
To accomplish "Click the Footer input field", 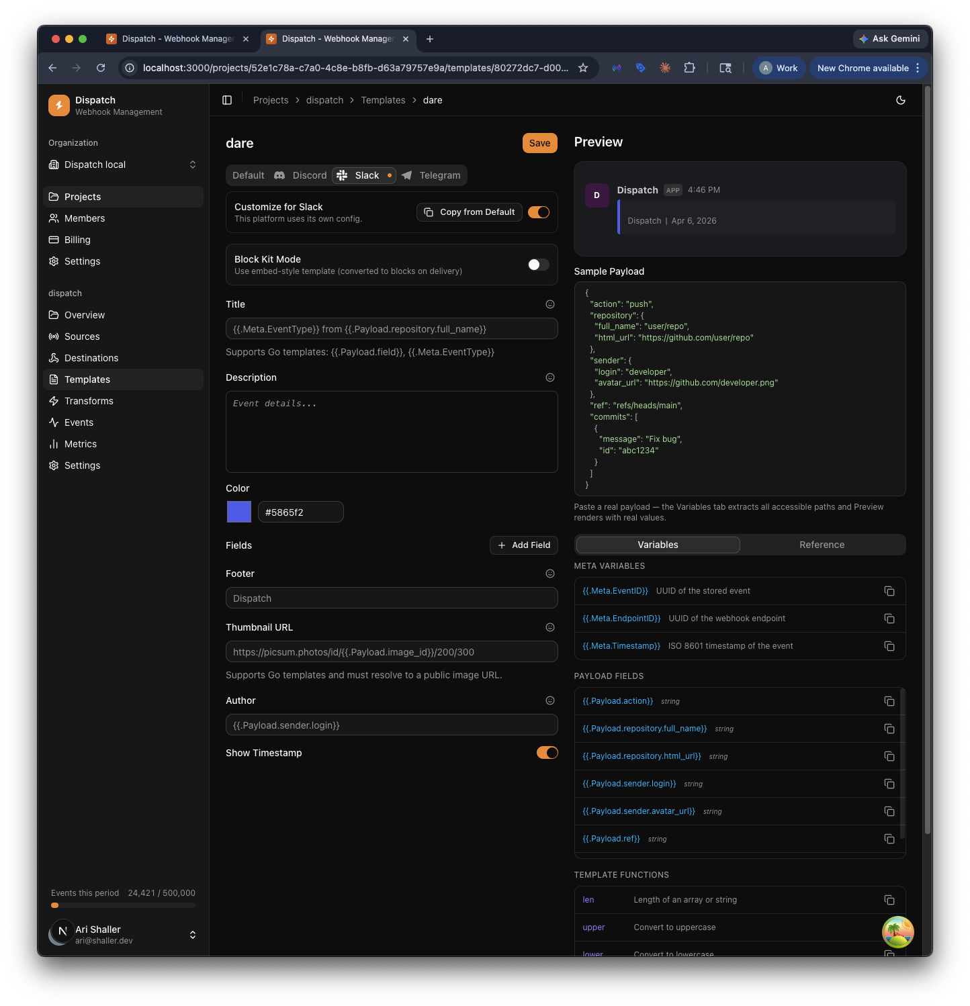I will [x=392, y=598].
